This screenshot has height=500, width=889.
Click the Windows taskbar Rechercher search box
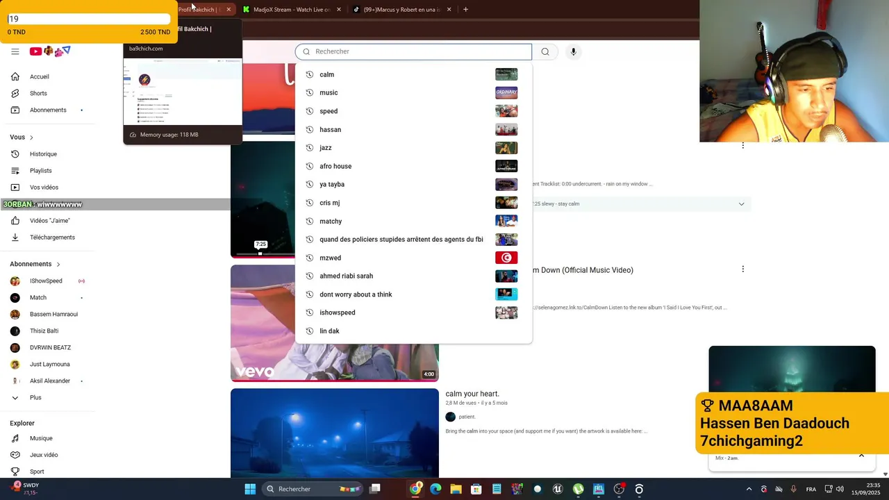[x=313, y=489]
